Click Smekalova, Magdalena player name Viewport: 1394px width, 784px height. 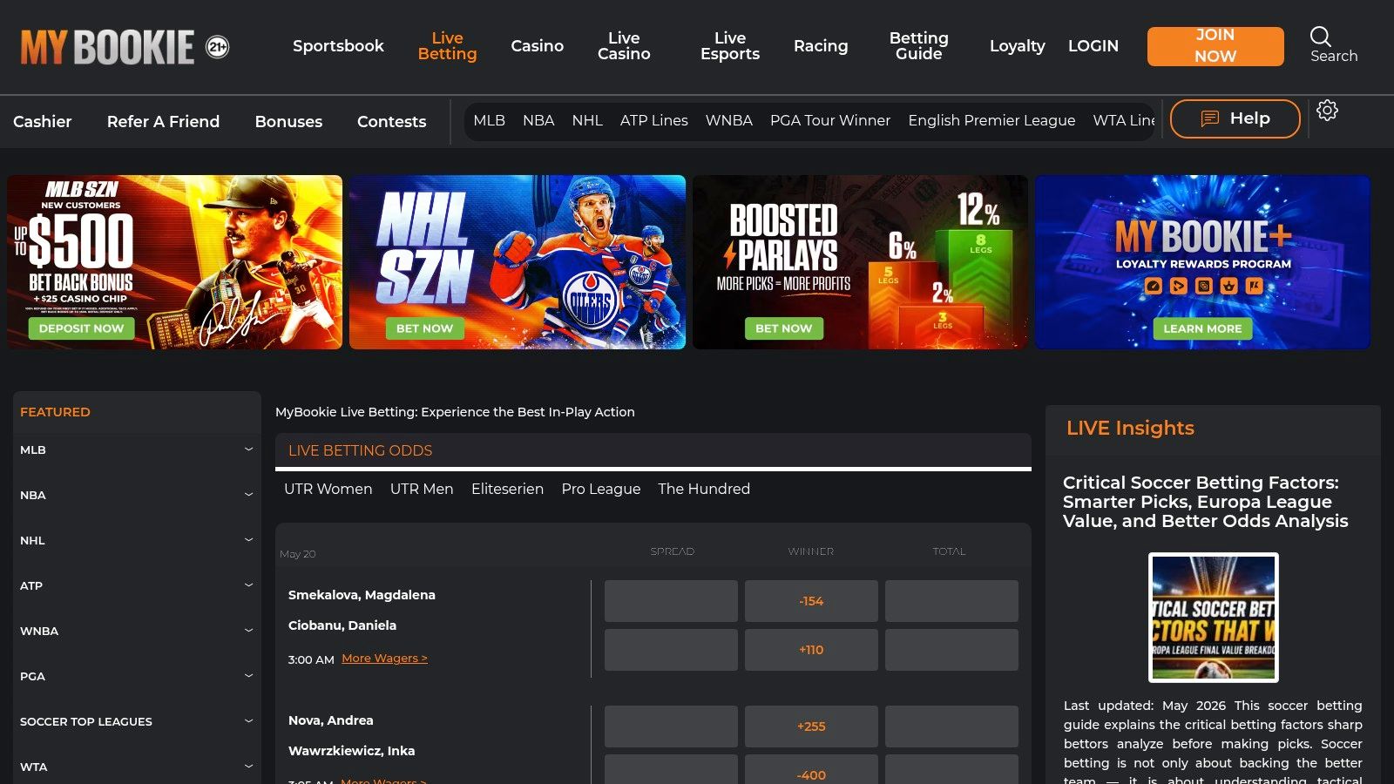(362, 595)
